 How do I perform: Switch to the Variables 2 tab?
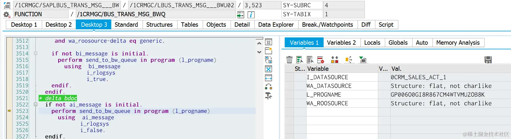(x=342, y=43)
